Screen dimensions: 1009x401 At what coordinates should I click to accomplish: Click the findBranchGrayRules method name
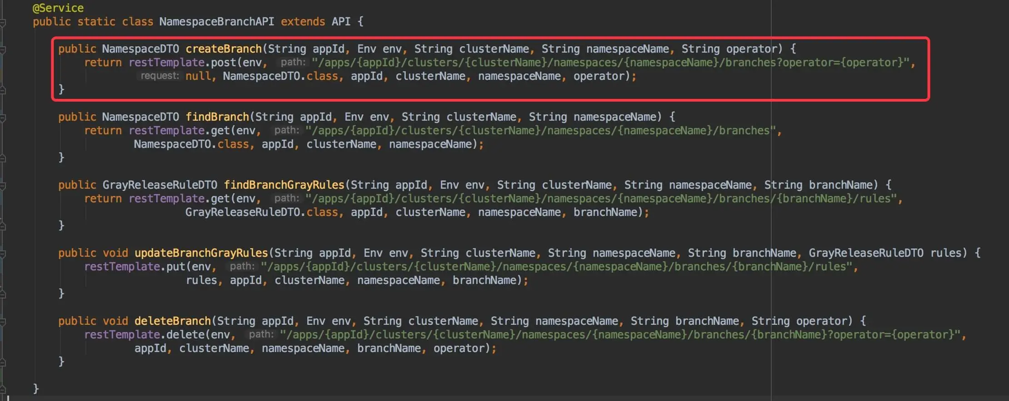pos(284,185)
